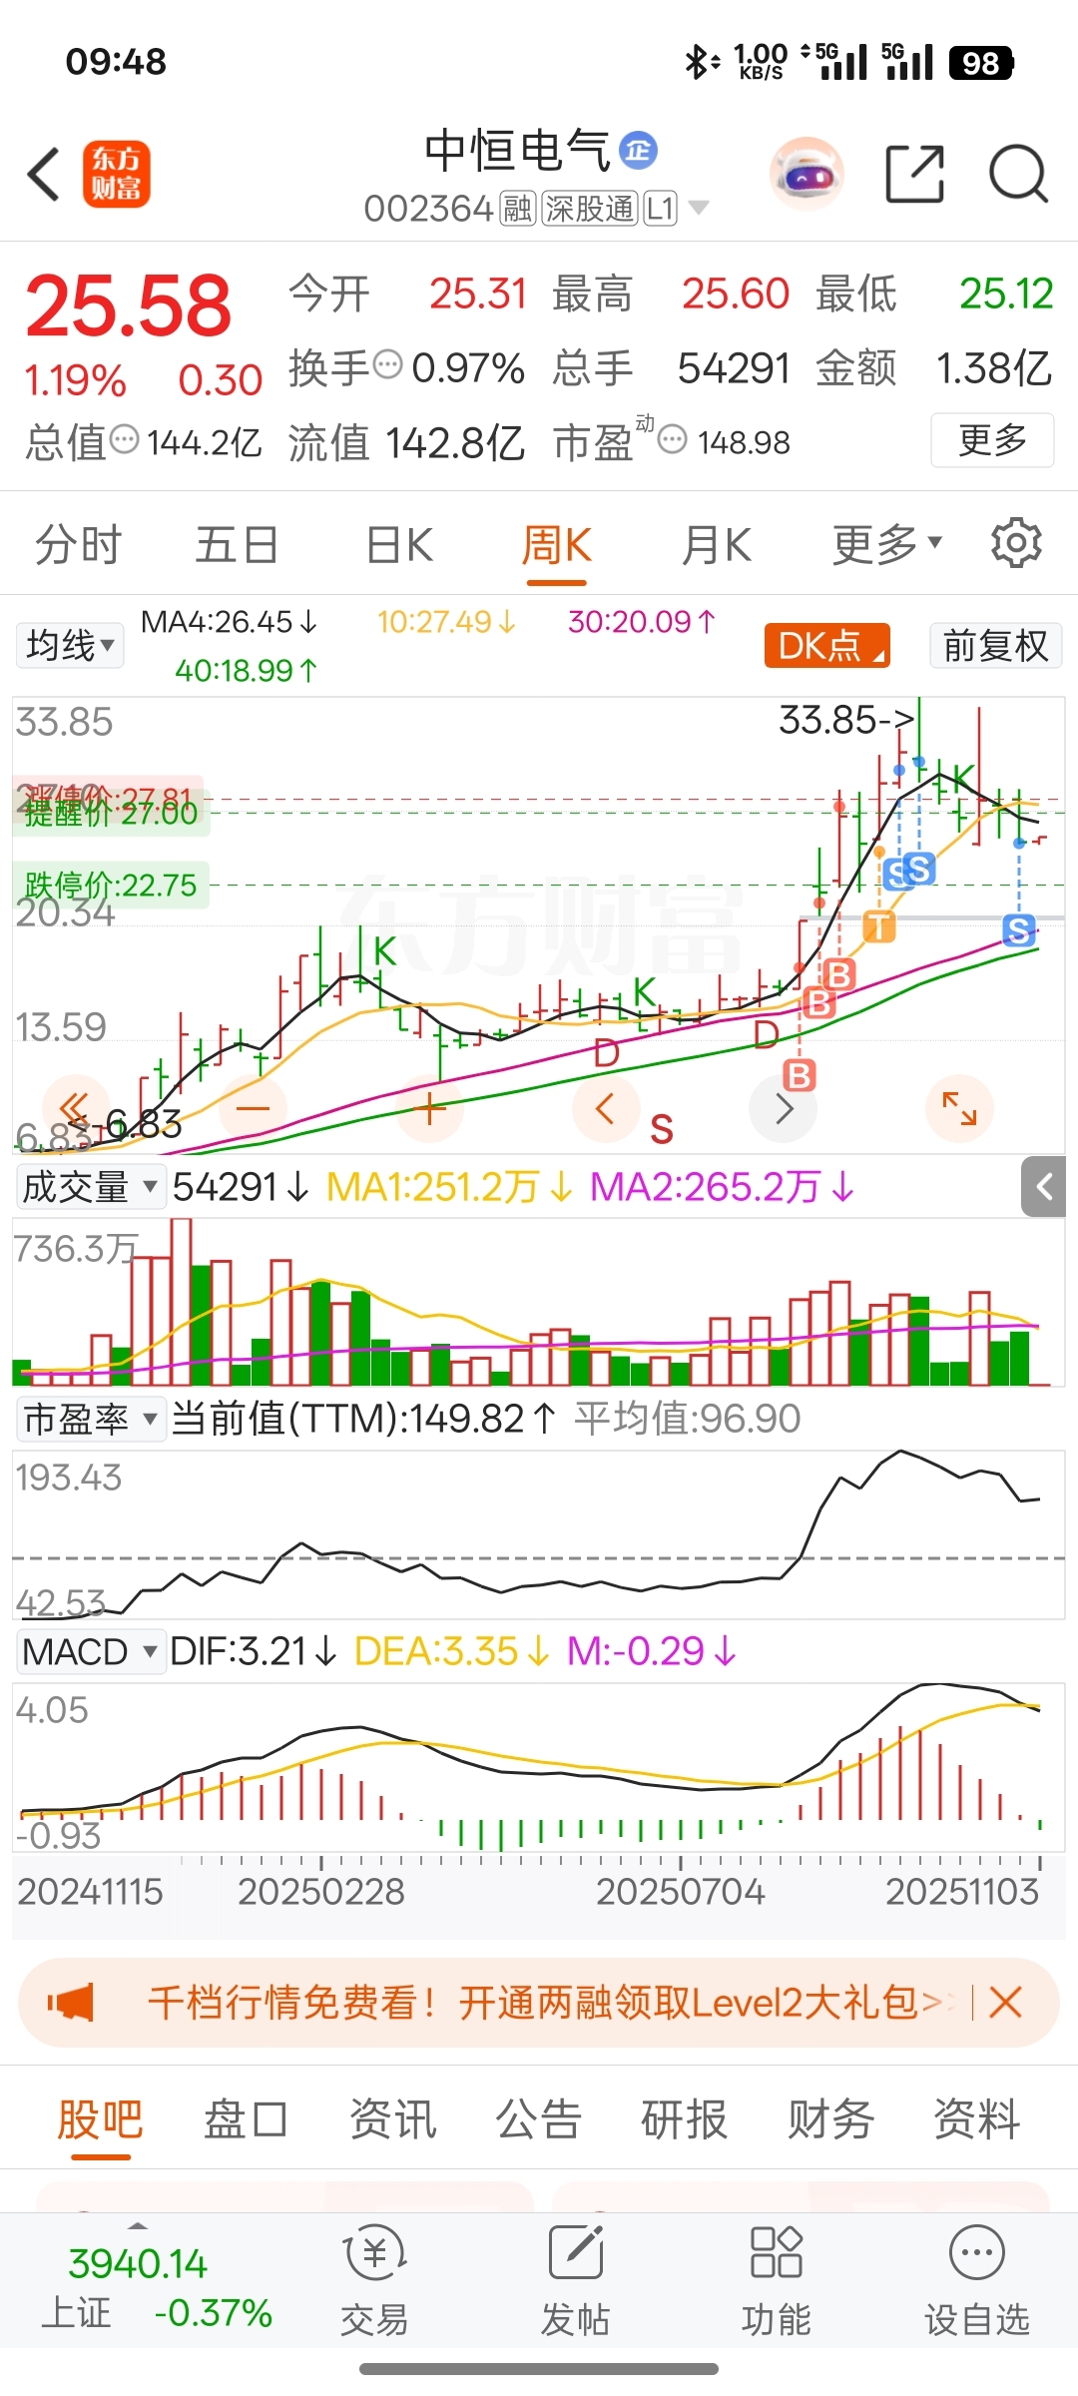Tap the 当前值(TTM):149.82 text
The width and height of the screenshot is (1078, 2396).
click(363, 1418)
